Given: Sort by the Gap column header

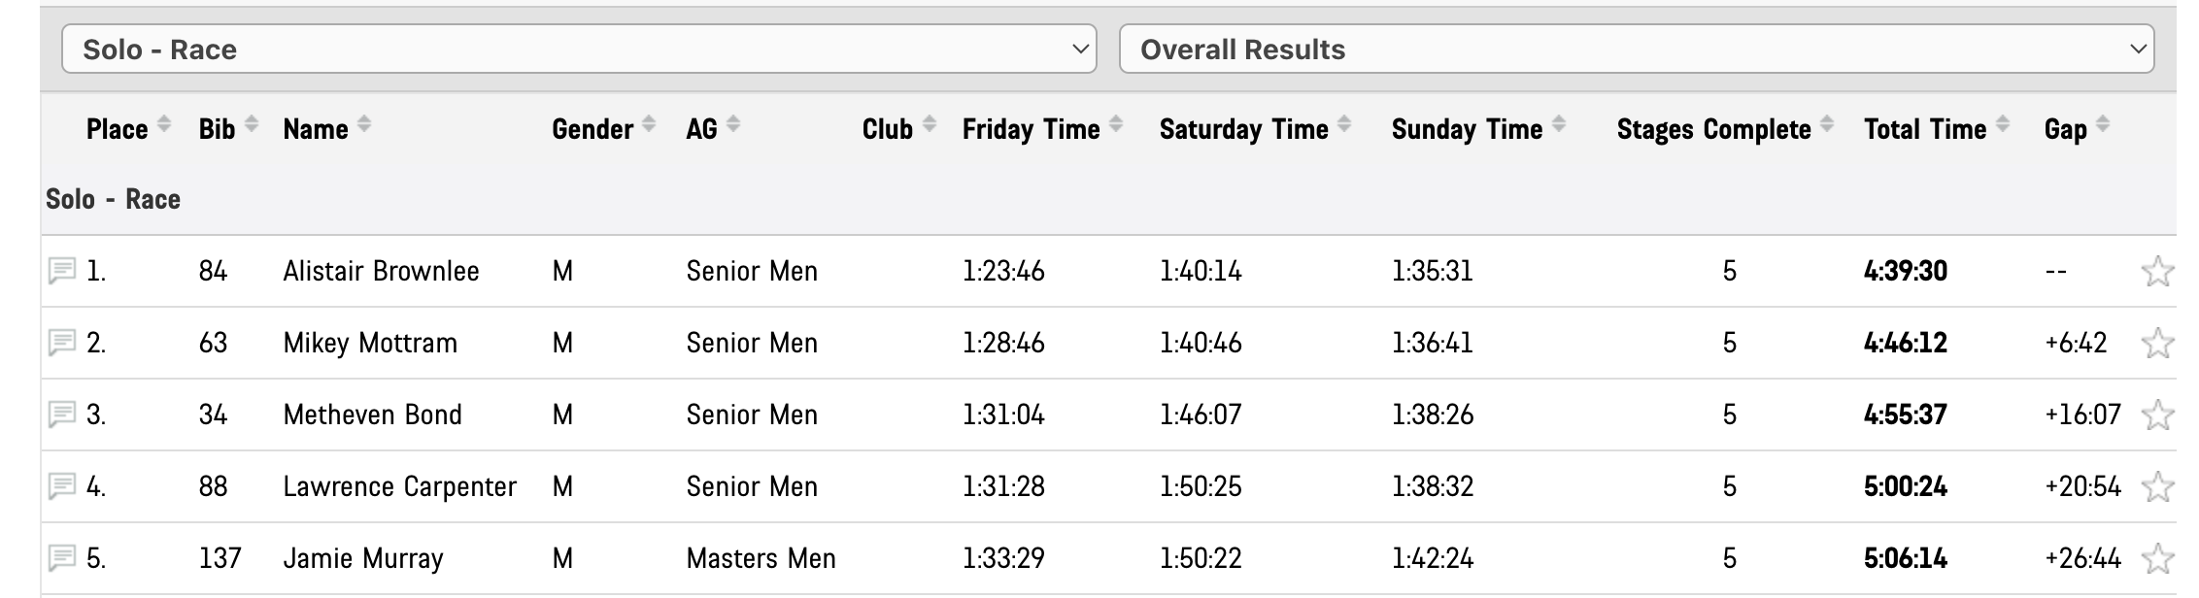Looking at the screenshot, I should [2066, 129].
